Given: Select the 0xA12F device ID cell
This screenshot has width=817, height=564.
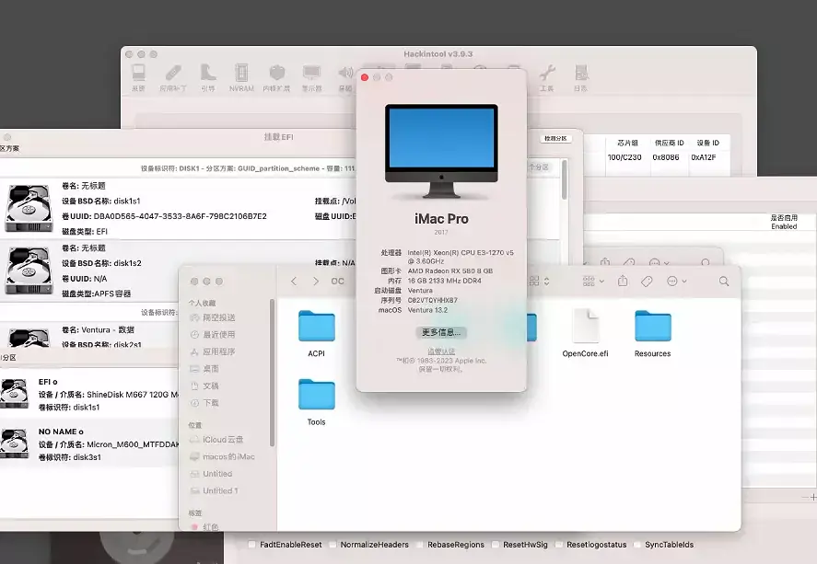Looking at the screenshot, I should click(x=704, y=157).
